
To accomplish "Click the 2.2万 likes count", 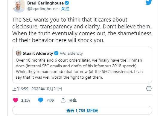I will tap(26, 100).
